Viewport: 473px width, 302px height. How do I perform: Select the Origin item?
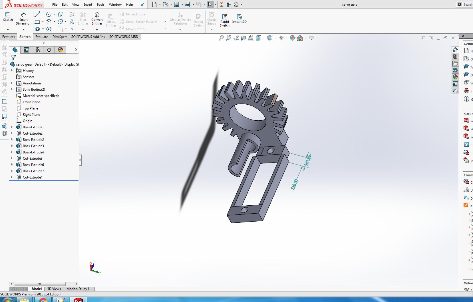27,121
